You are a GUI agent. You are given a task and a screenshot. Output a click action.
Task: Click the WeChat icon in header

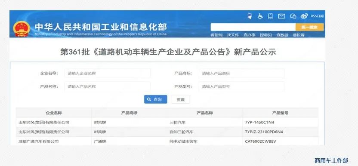tap(293, 16)
